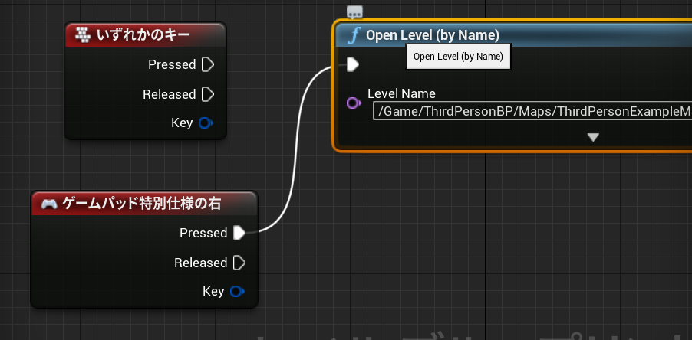Expand the Open Level node advanced pins arrow
Screen dimensions: 692x340
(593, 137)
